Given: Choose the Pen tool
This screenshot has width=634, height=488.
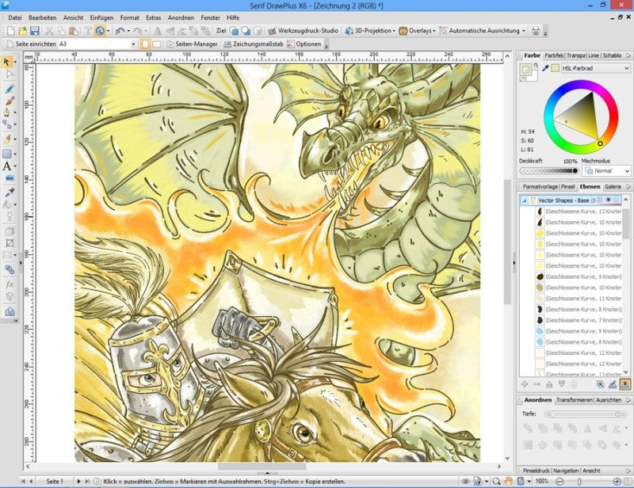Looking at the screenshot, I should pyautogui.click(x=7, y=112).
